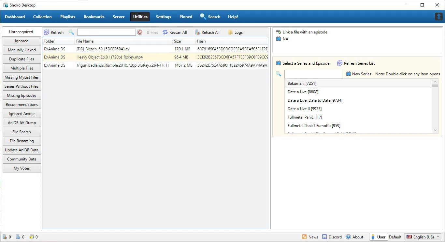Click Rehash All icon
445x242 pixels.
click(197, 32)
